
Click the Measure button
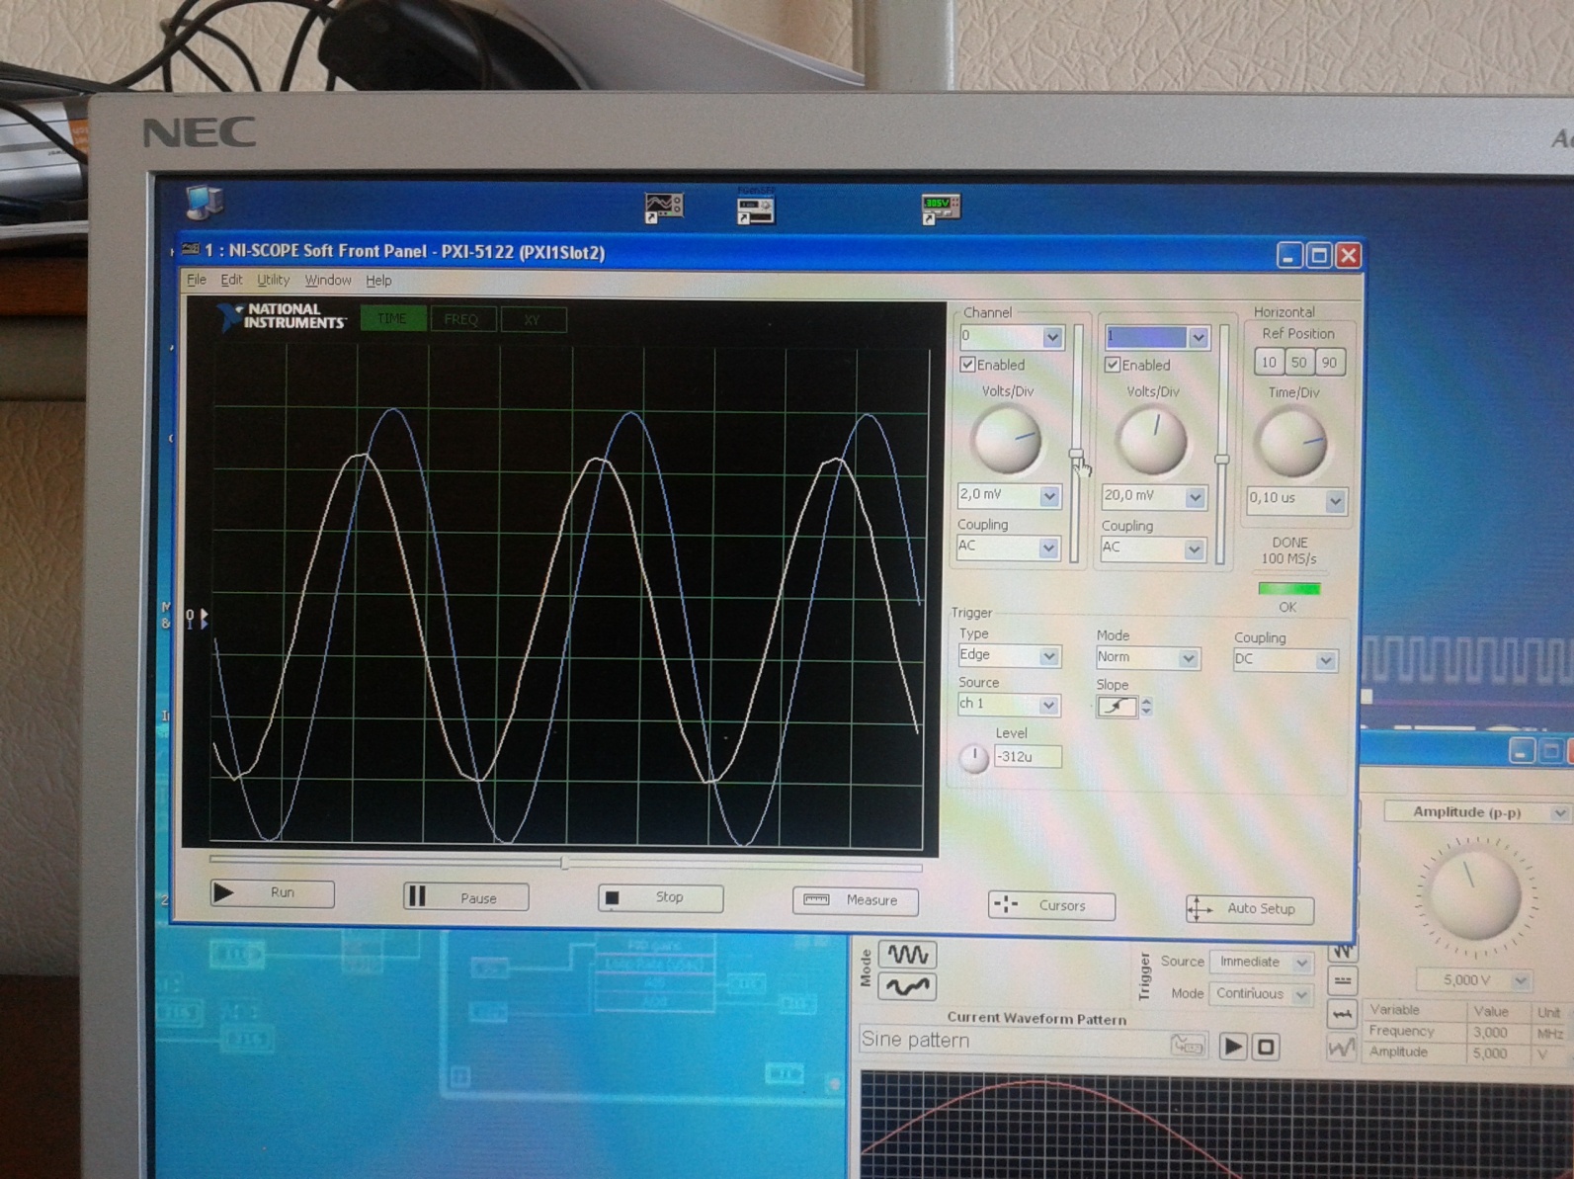coord(855,900)
